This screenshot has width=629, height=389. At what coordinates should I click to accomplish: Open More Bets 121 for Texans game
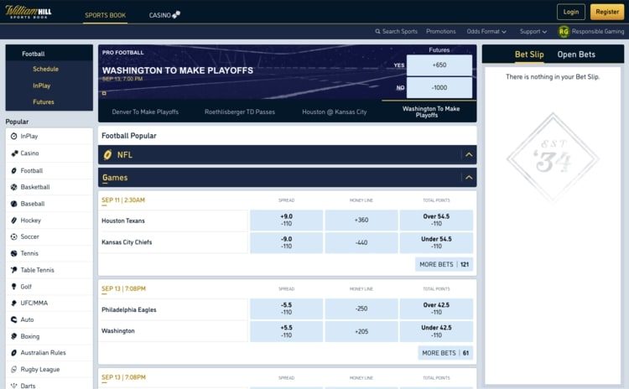coord(444,264)
